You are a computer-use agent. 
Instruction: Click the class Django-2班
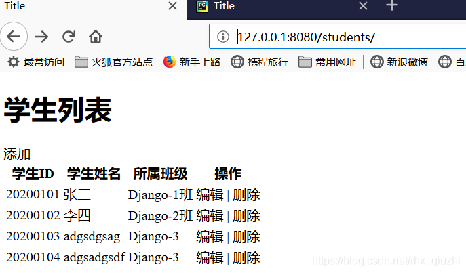161,215
